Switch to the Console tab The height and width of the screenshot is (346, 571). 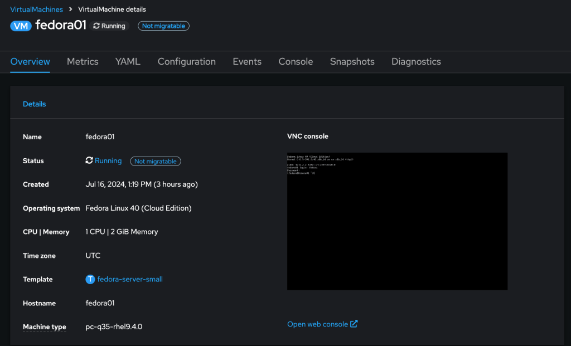pyautogui.click(x=296, y=62)
